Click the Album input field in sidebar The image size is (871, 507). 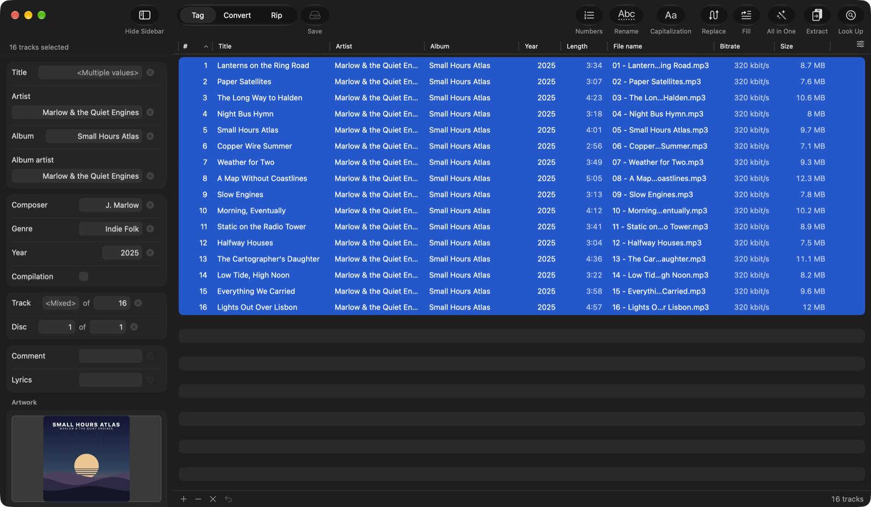(x=94, y=136)
